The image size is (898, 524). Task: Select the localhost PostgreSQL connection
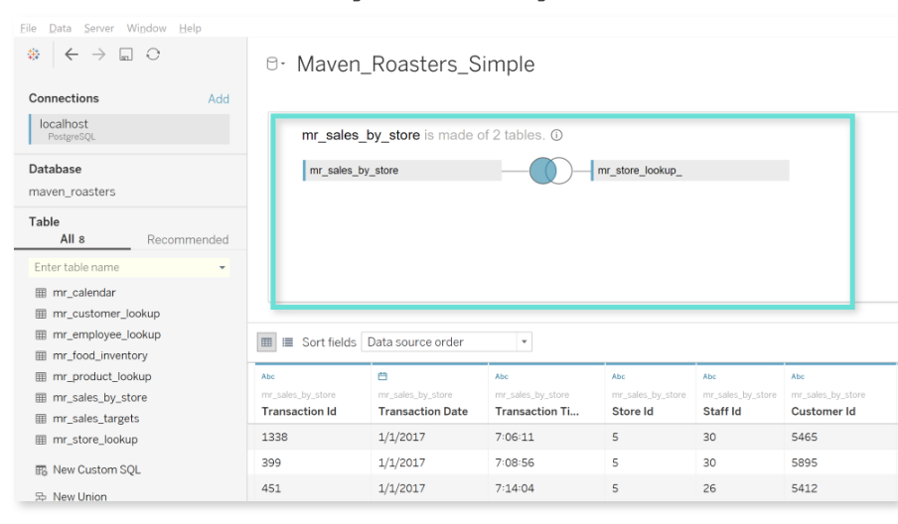129,129
